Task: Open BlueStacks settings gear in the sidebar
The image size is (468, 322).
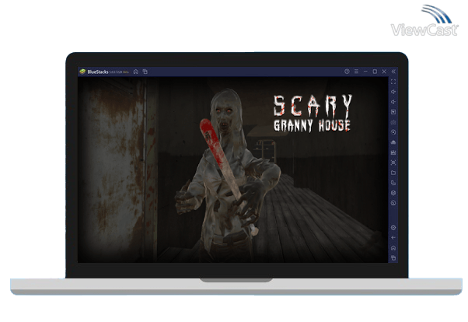Action: (393, 228)
